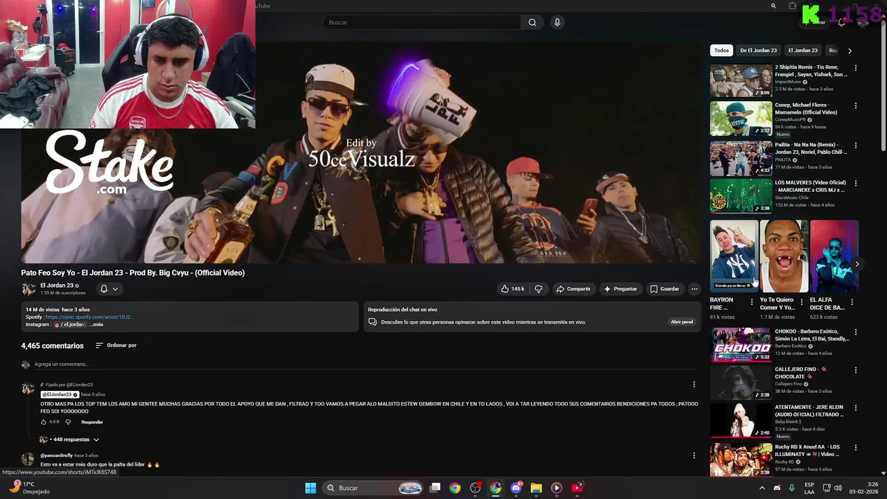Open YouTube notifications bell in header
The height and width of the screenshot is (499, 887).
pyautogui.click(x=841, y=22)
